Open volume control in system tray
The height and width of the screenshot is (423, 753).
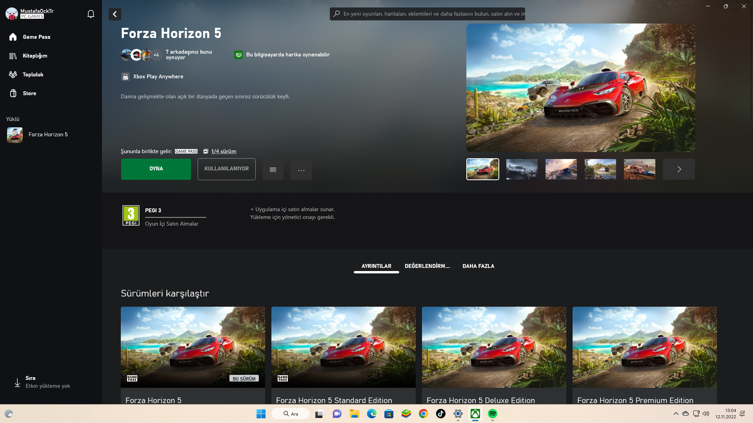pyautogui.click(x=706, y=414)
